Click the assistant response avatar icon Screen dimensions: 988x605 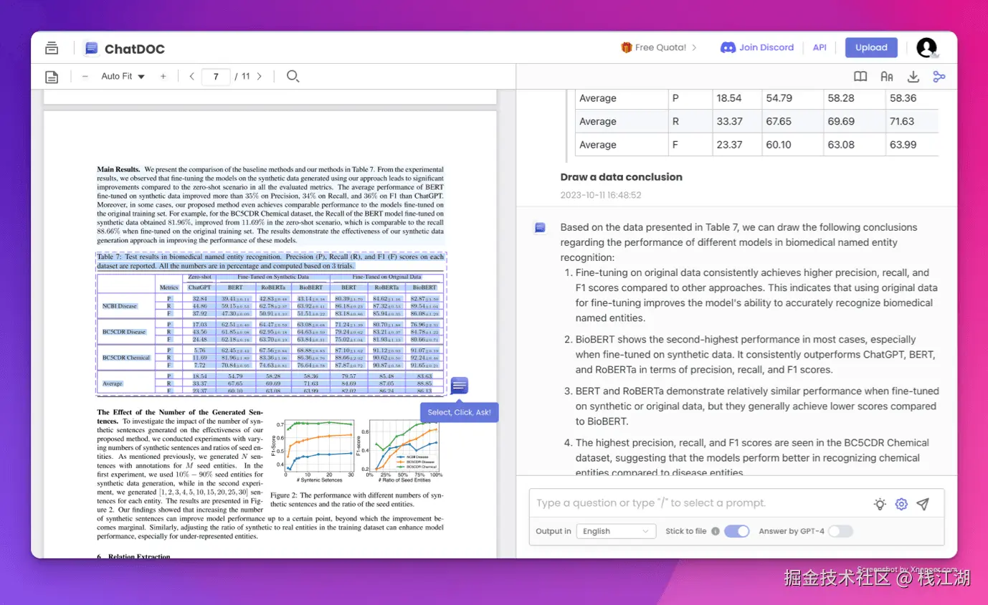[540, 228]
